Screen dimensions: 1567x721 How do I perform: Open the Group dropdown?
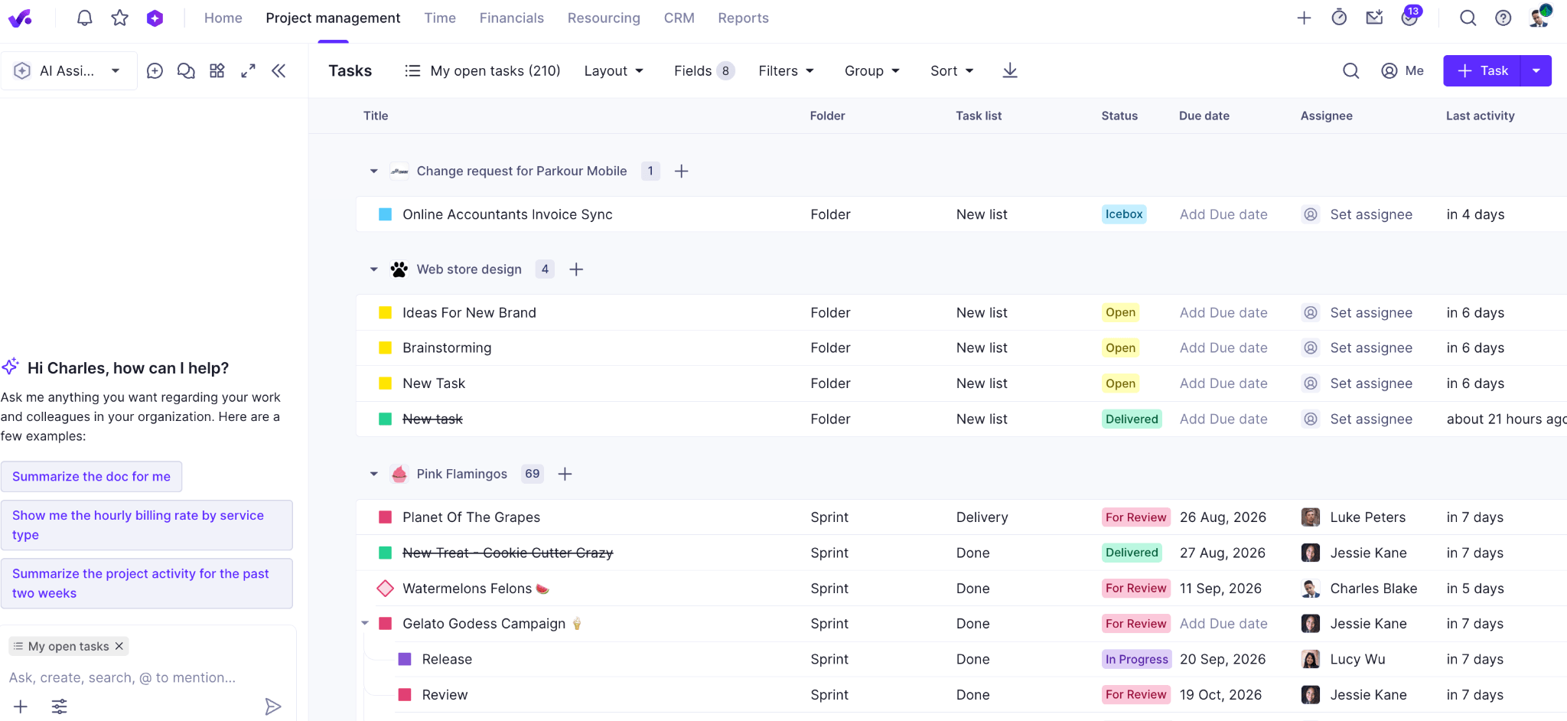(x=872, y=70)
